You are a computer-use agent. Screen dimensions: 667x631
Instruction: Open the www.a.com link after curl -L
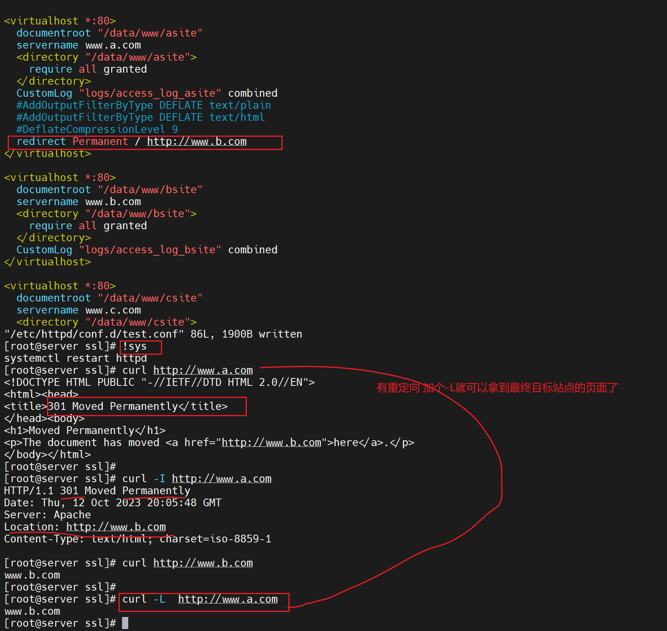(228, 599)
